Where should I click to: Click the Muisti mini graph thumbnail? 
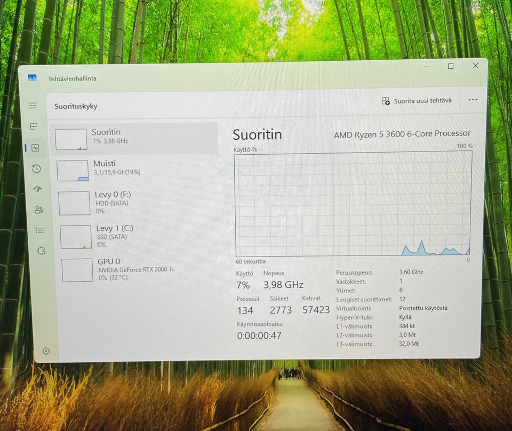click(73, 171)
